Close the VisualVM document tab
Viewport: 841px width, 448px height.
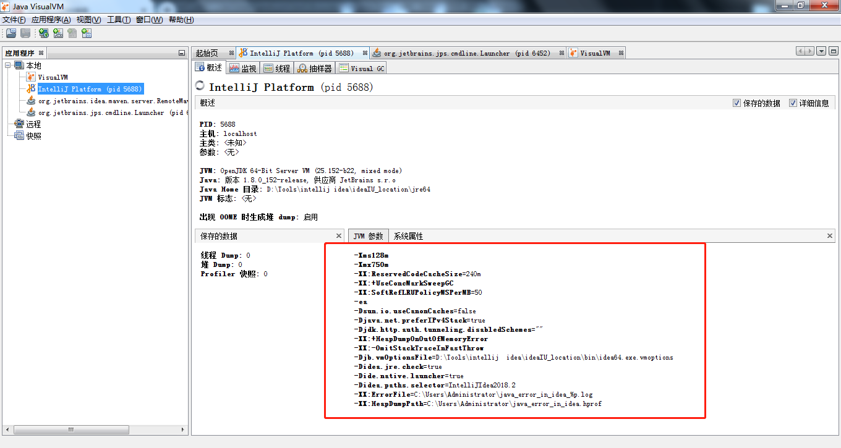[621, 53]
